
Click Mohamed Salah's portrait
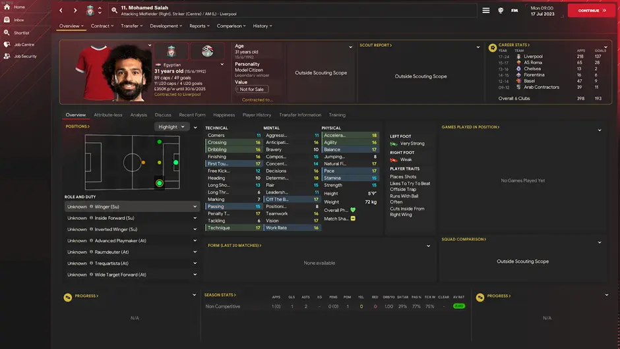127,73
